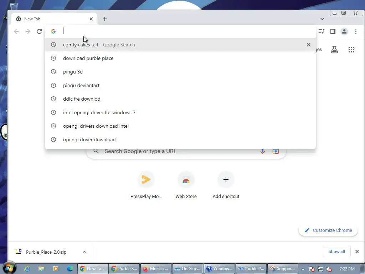
Task: Select 'opengl driver download' suggestion
Action: (x=180, y=139)
